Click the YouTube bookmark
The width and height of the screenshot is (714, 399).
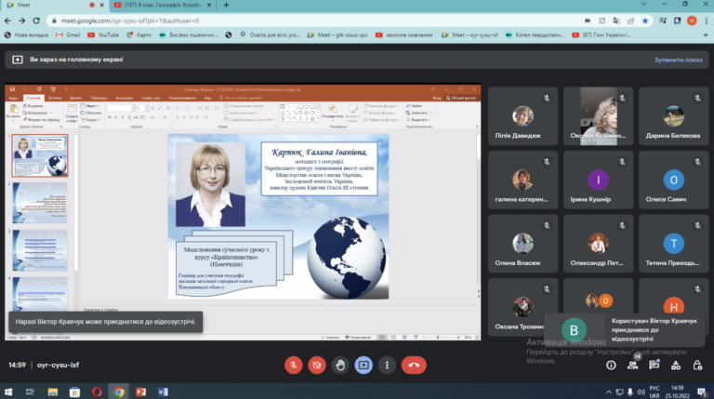tap(103, 34)
